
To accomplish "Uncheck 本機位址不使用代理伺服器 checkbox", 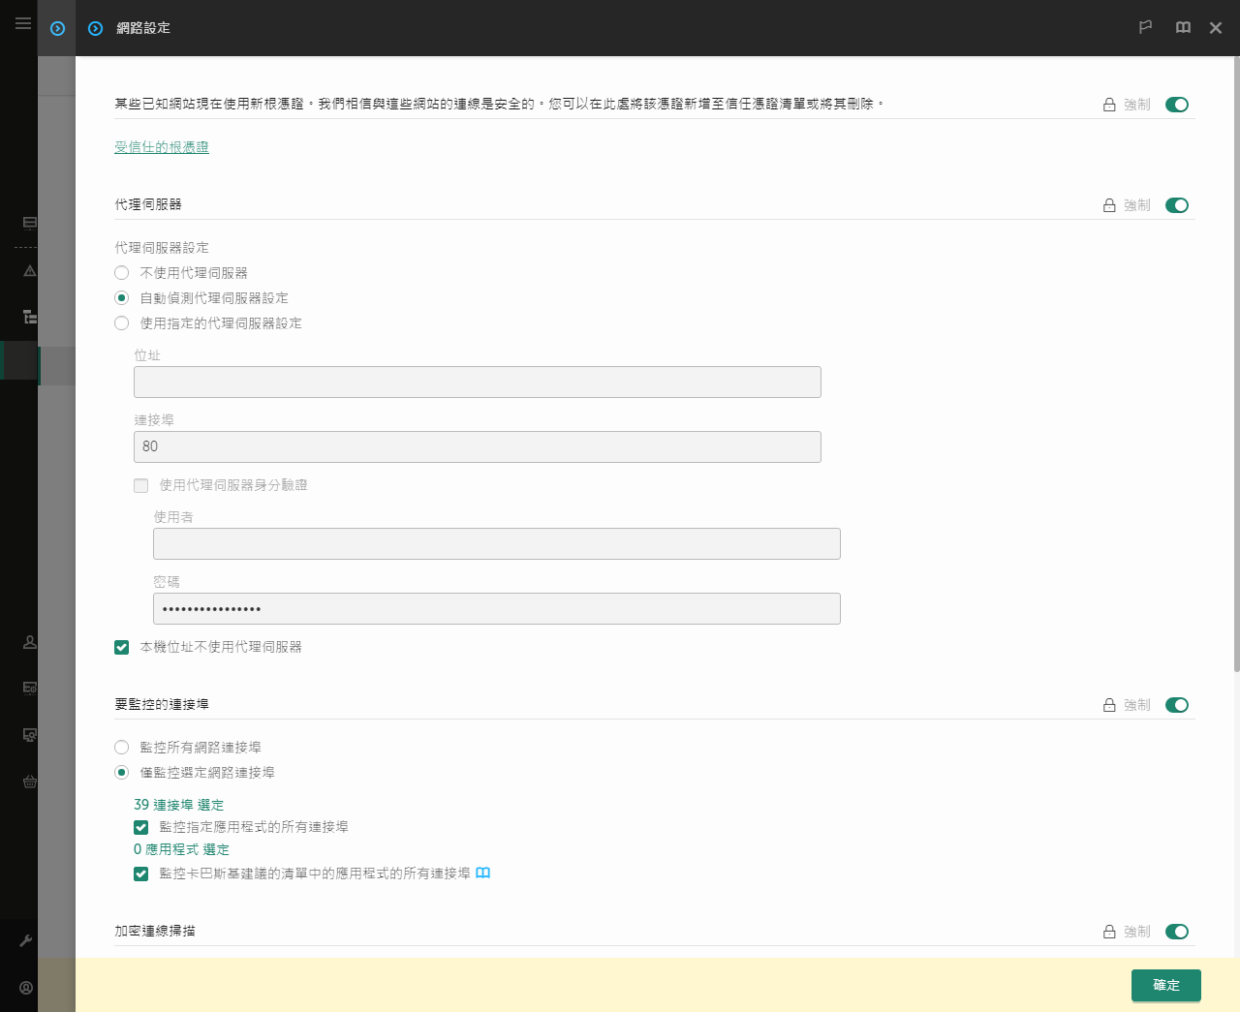I will tap(121, 647).
